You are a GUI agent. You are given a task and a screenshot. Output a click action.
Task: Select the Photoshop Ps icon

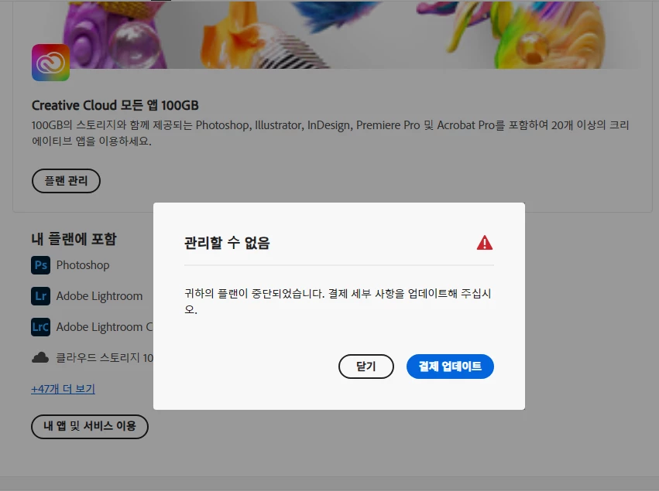click(x=40, y=265)
